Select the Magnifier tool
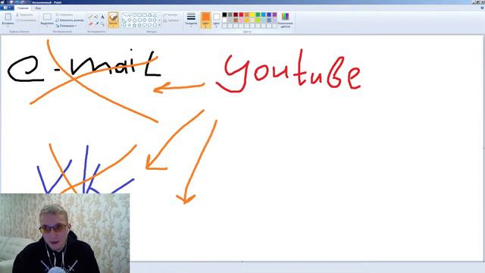This screenshot has height=273, width=485. click(102, 24)
